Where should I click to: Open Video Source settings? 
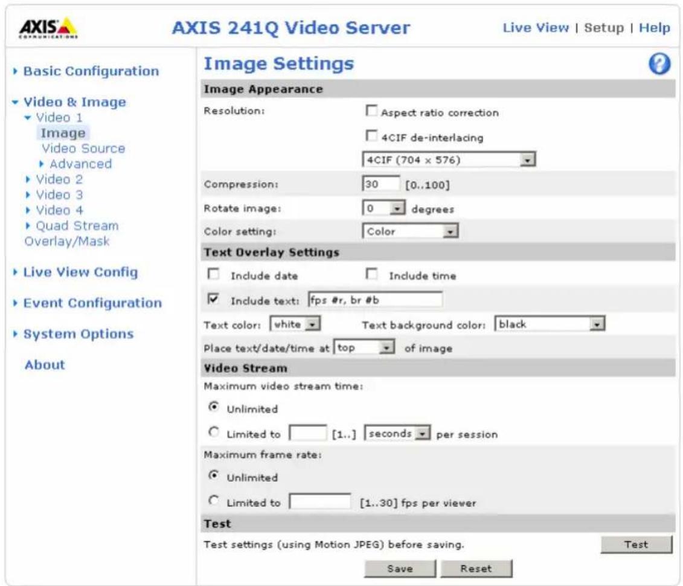point(83,149)
